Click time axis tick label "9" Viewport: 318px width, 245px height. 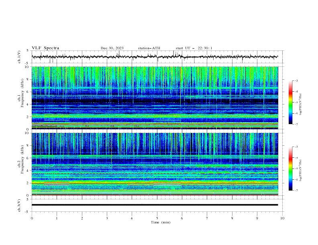257,218
